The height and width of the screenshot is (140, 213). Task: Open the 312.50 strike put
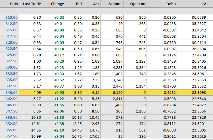coord(12,24)
